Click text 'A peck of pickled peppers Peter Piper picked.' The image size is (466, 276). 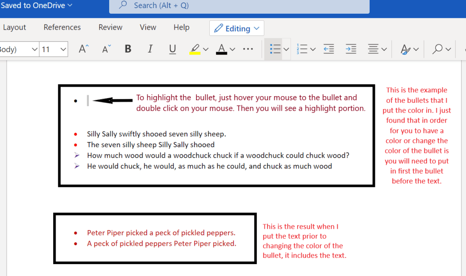point(161,243)
